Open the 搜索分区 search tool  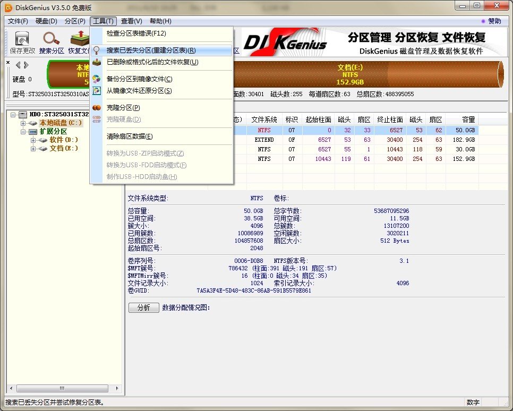(x=50, y=41)
